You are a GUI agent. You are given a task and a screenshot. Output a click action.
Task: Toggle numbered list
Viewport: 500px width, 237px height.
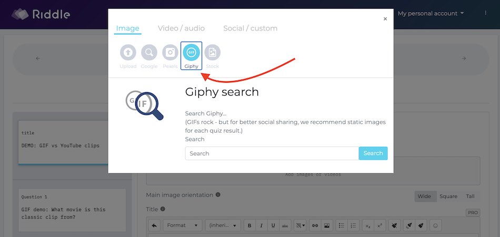[x=353, y=225]
